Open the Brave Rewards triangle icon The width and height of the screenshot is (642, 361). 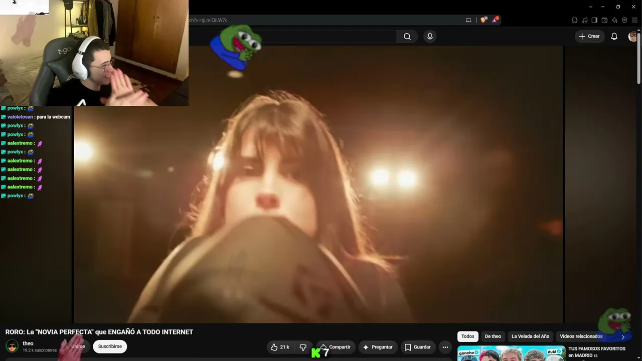coord(495,20)
